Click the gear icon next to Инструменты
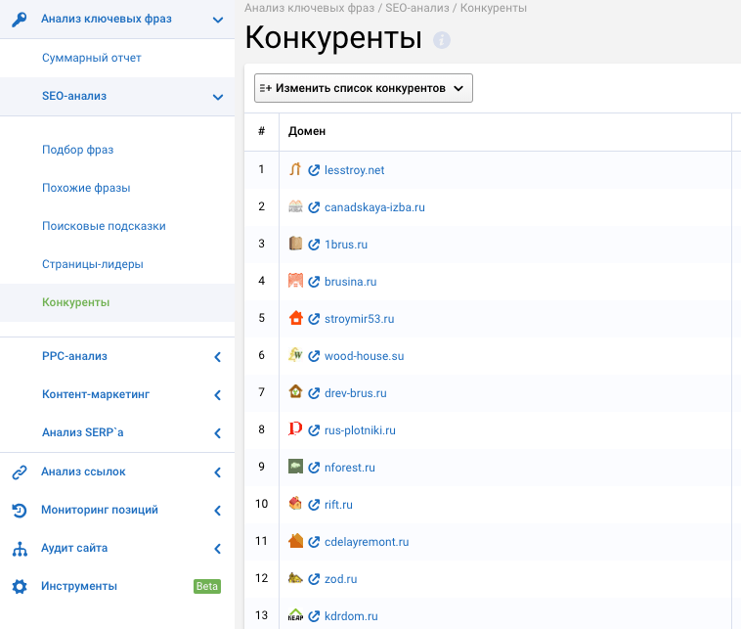Image resolution: width=741 pixels, height=629 pixels. [20, 586]
